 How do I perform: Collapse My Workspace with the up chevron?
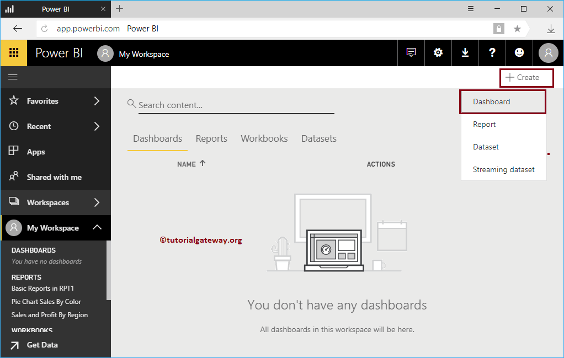(x=97, y=227)
